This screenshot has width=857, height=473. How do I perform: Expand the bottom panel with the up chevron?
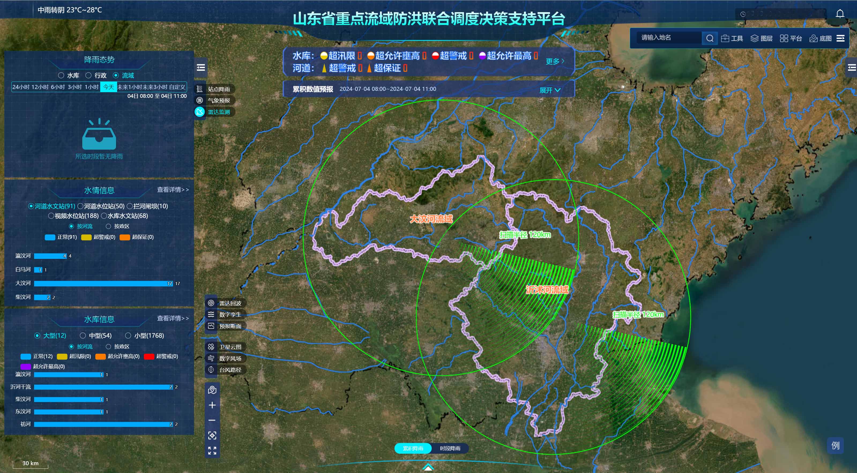pyautogui.click(x=428, y=467)
